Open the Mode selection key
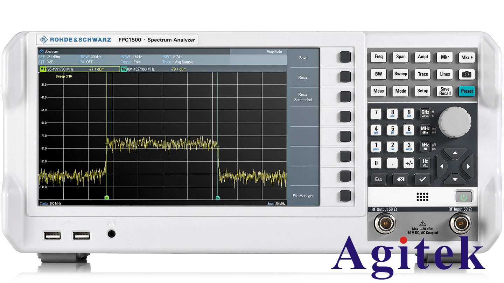The height and width of the screenshot is (283, 504). (x=400, y=91)
